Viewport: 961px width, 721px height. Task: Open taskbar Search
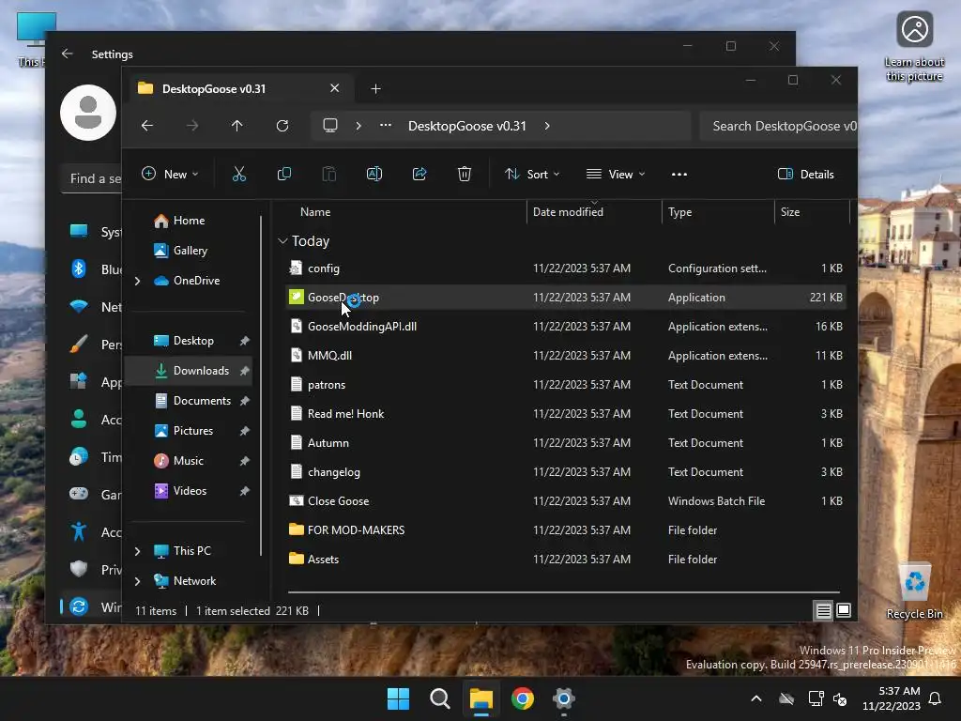point(439,698)
